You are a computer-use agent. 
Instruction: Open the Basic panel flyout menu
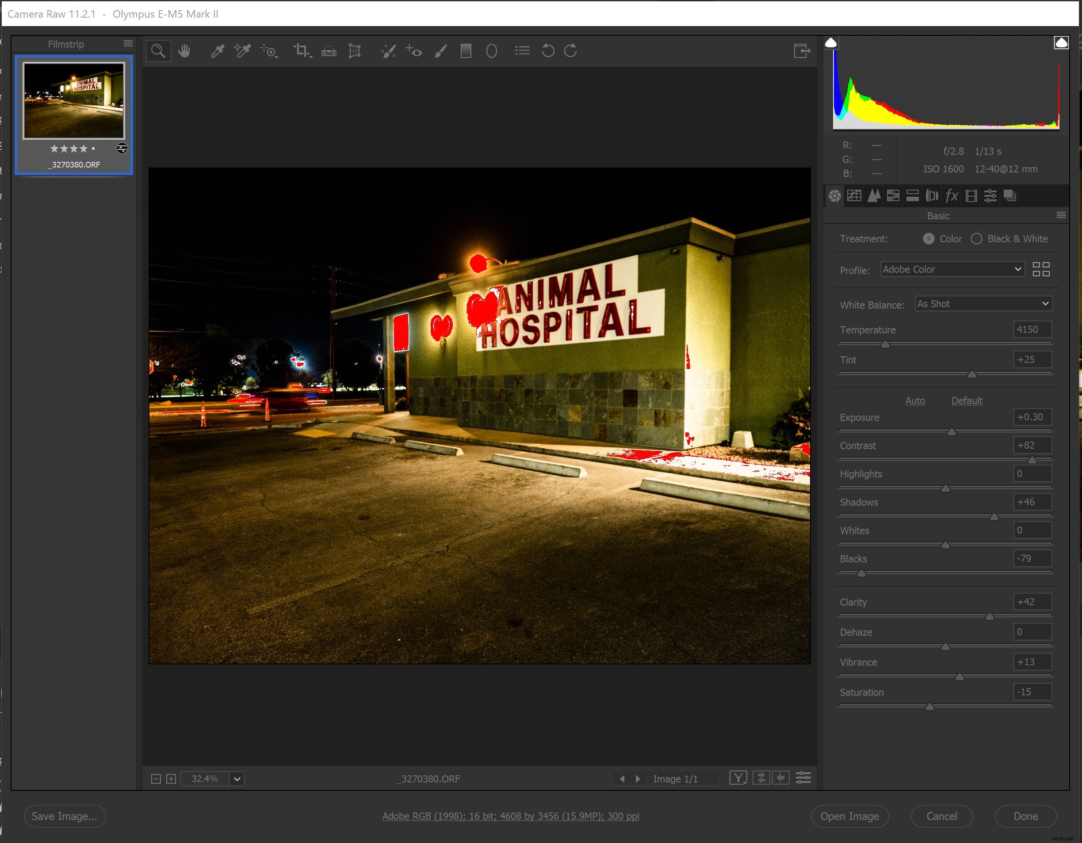click(1061, 215)
